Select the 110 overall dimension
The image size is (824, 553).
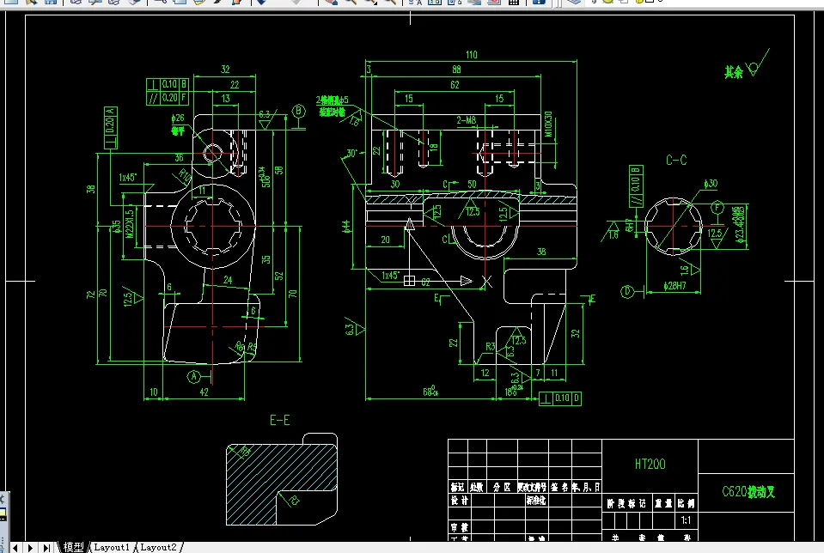pyautogui.click(x=472, y=55)
